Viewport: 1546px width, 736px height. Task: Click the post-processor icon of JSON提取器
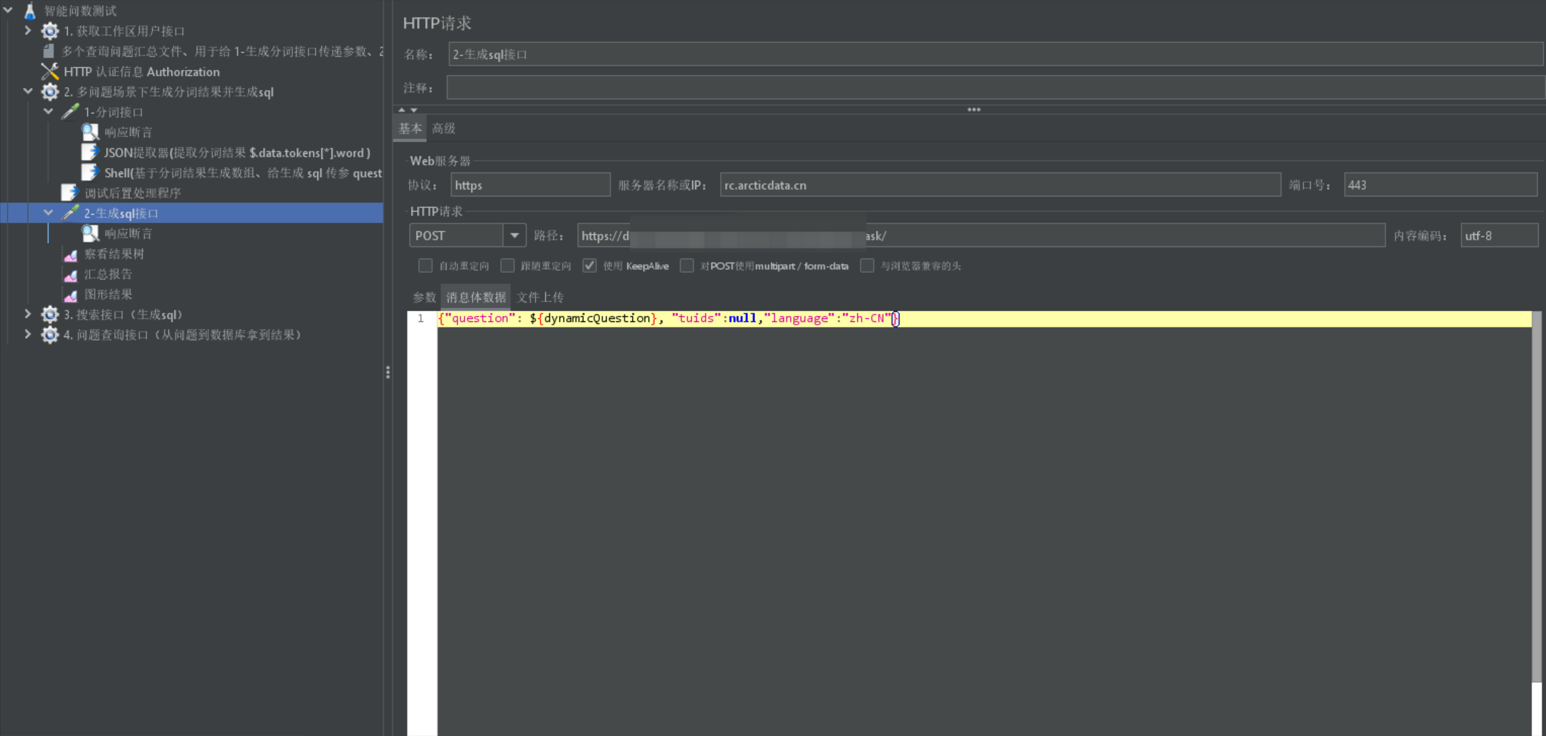(90, 152)
